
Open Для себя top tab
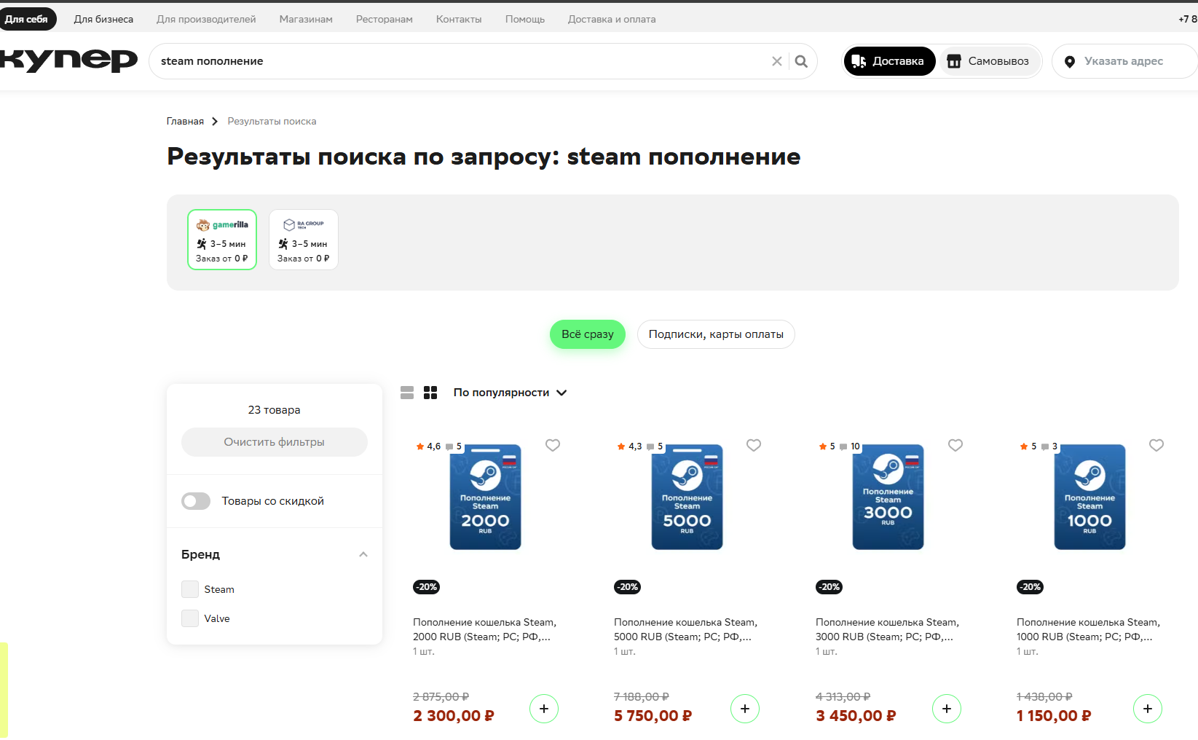point(27,20)
